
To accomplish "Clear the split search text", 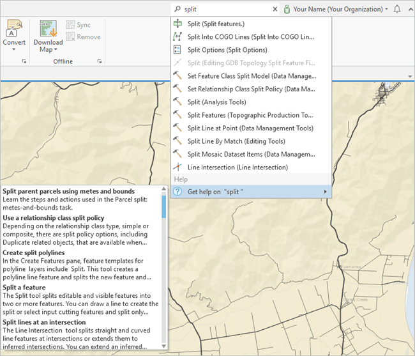I will pyautogui.click(x=275, y=10).
